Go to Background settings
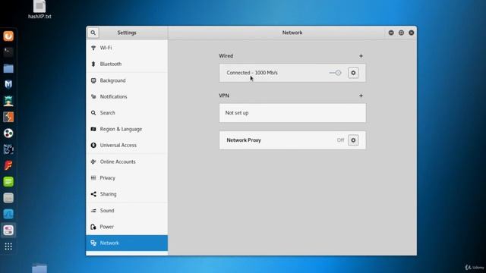 click(x=127, y=80)
